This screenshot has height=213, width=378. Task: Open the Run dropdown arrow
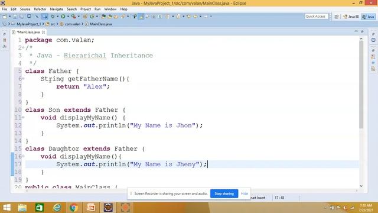pyautogui.click(x=68, y=17)
